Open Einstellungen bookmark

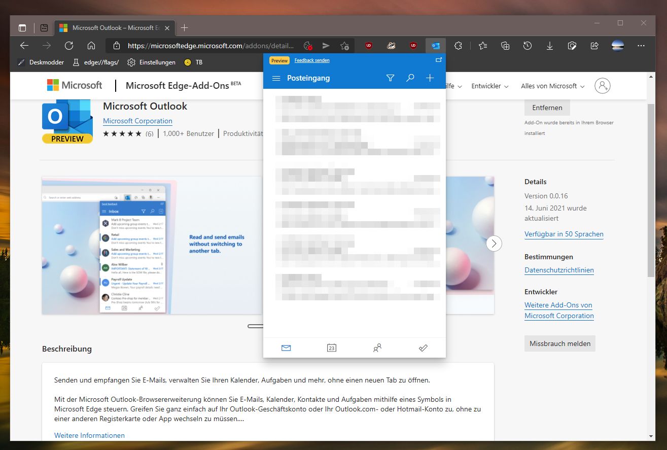152,62
